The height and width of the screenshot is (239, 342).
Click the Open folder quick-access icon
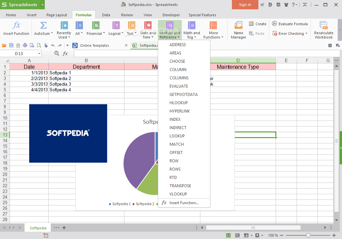(x=4, y=45)
